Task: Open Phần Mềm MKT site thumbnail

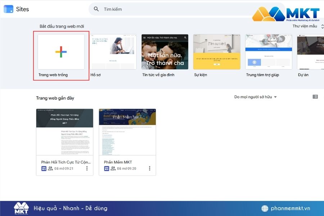Action: [x=127, y=132]
